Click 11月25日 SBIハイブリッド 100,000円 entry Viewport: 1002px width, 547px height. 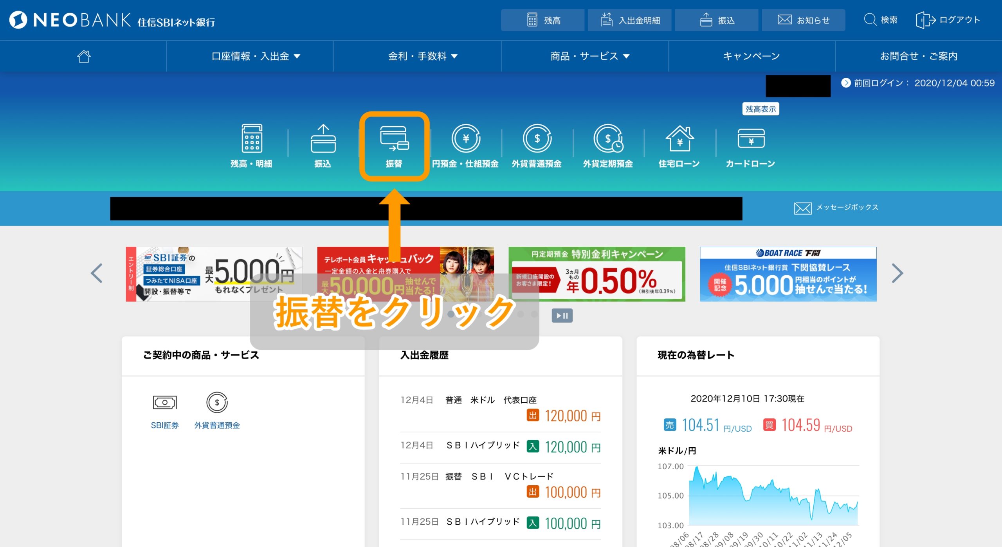[501, 523]
